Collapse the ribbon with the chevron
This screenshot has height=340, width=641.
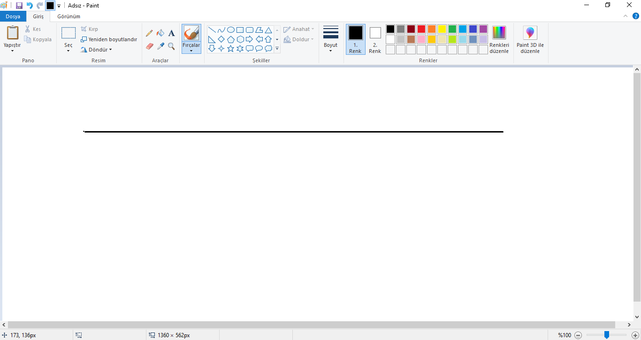(x=626, y=16)
